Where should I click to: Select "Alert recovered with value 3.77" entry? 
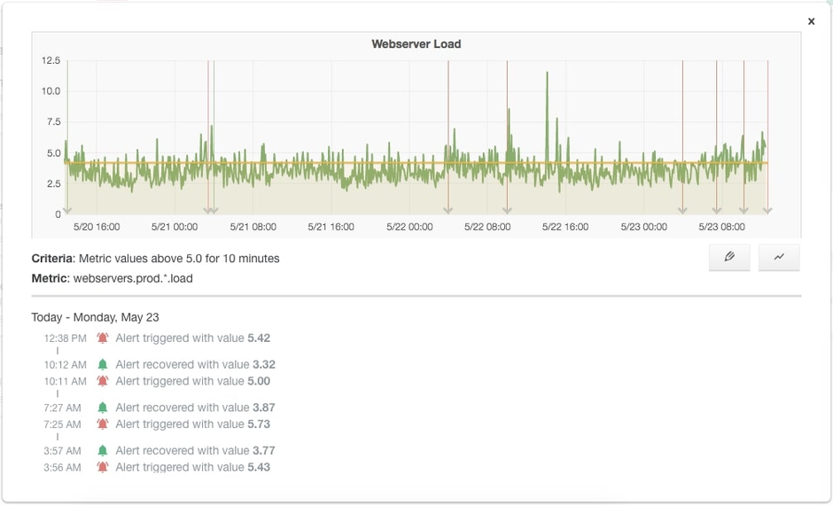click(x=195, y=450)
